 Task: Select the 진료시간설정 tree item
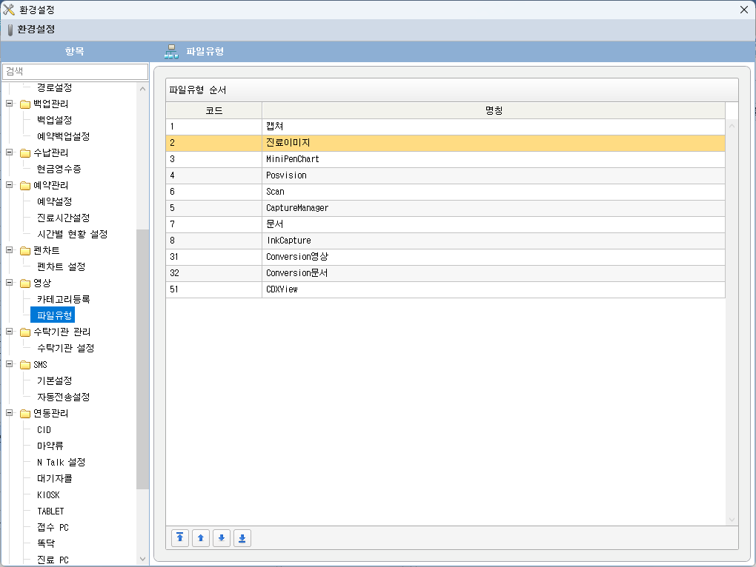point(63,218)
